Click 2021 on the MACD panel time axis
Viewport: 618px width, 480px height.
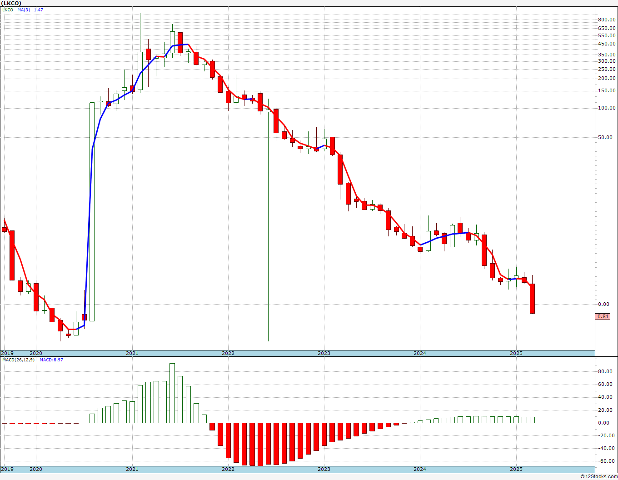pos(132,469)
